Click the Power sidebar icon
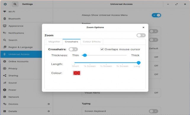The image size is (190, 115). 5,90
